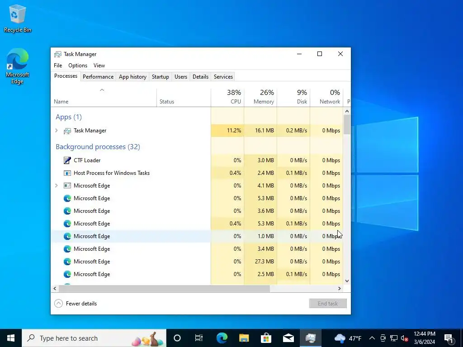Viewport: 463px width, 347px height.
Task: Sort processes by CPU column
Action: [x=227, y=98]
